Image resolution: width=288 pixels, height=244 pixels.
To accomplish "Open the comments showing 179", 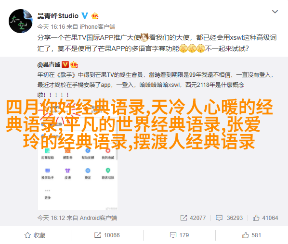I will click(179, 235).
